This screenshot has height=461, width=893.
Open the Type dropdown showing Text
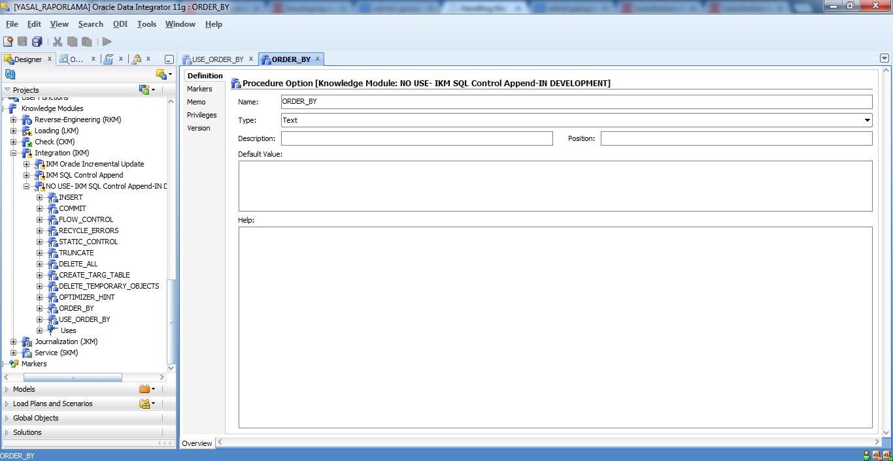click(868, 120)
